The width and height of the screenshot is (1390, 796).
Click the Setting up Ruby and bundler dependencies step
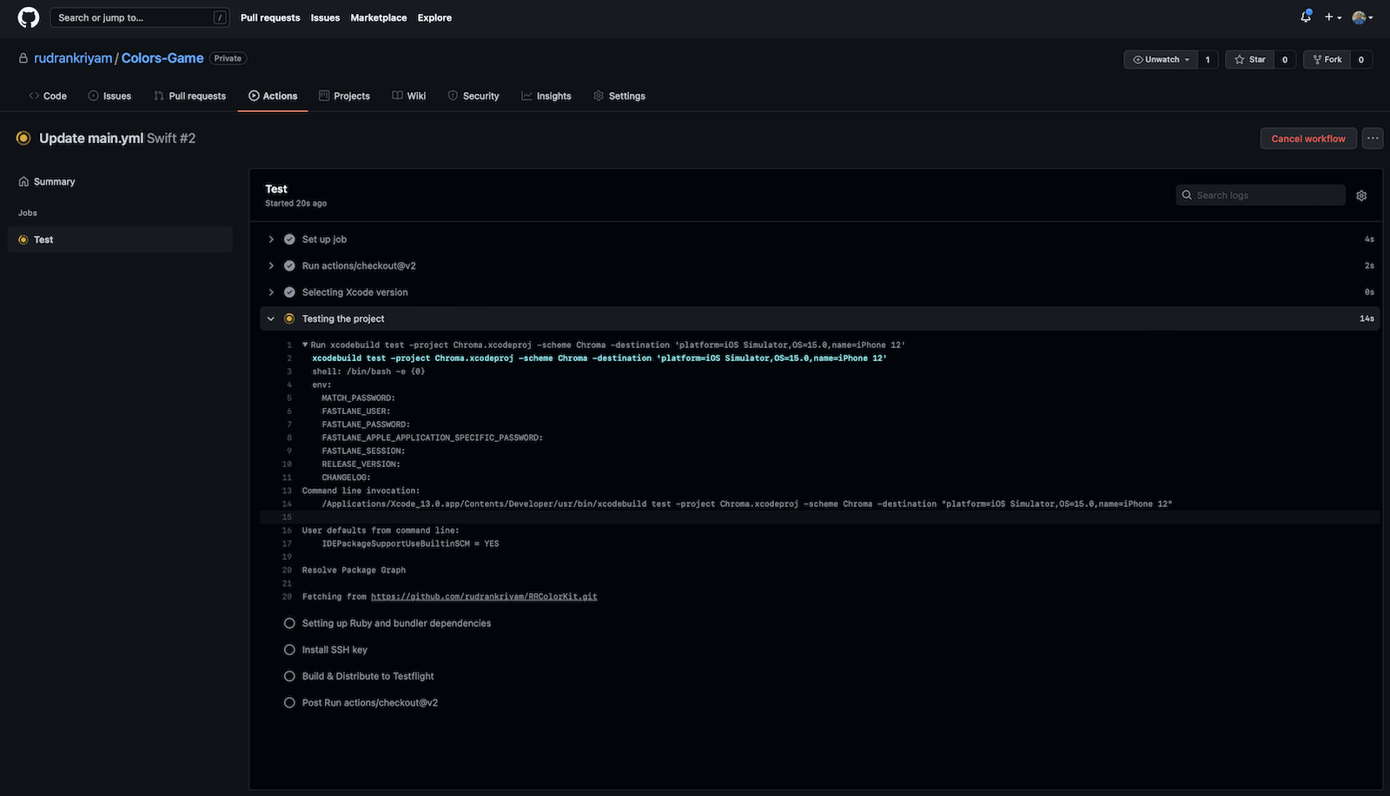tap(396, 623)
